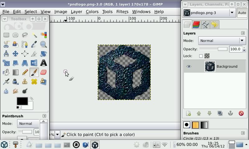Viewport: 249px width, 149px height.
Task: Create a new layer
Action: (x=189, y=113)
